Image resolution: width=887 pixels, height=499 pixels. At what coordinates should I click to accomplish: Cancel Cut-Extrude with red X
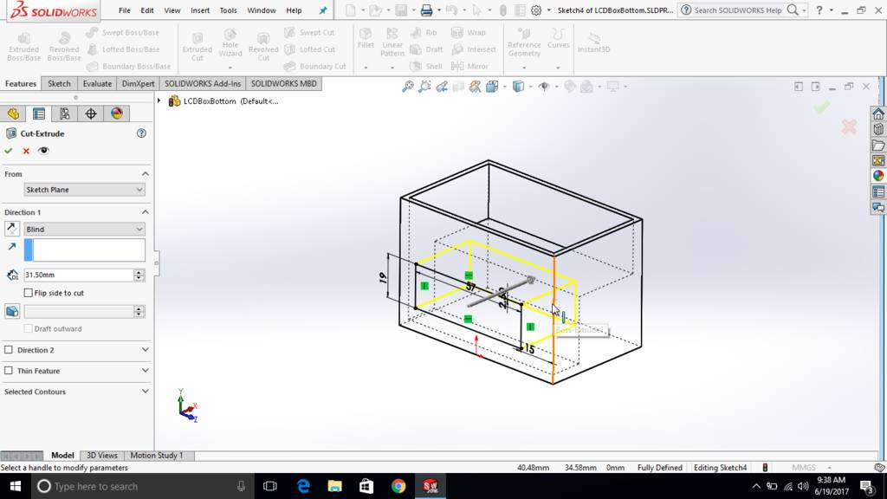pyautogui.click(x=26, y=151)
